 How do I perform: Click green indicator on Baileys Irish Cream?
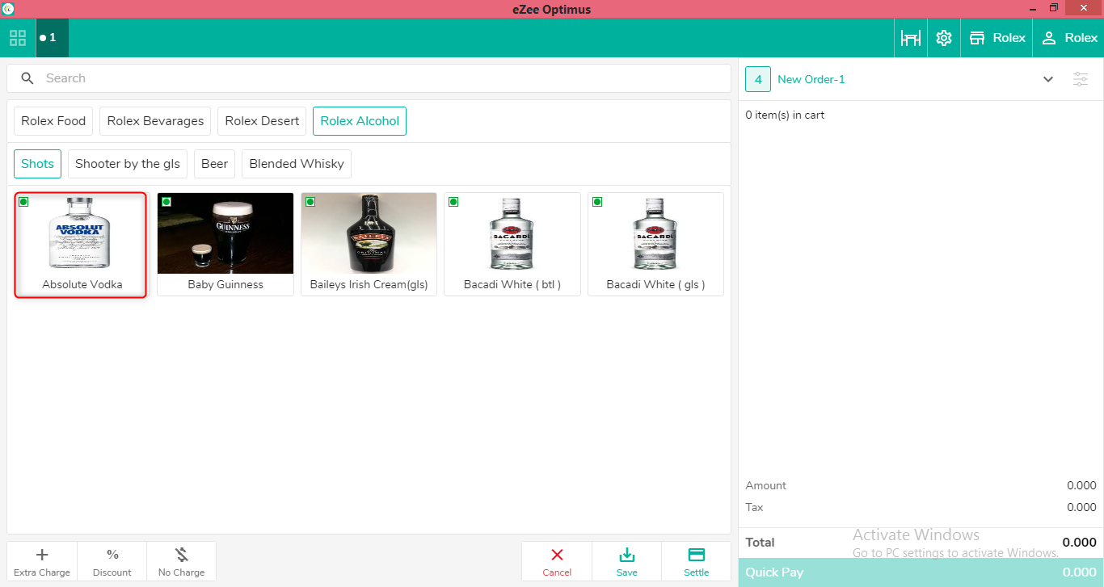coord(310,202)
